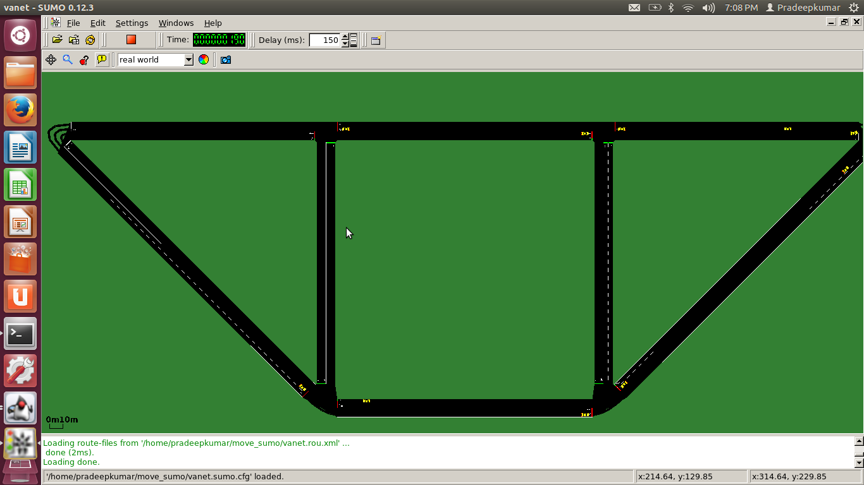This screenshot has height=485, width=864.
Task: Click the green Time display
Action: [219, 40]
